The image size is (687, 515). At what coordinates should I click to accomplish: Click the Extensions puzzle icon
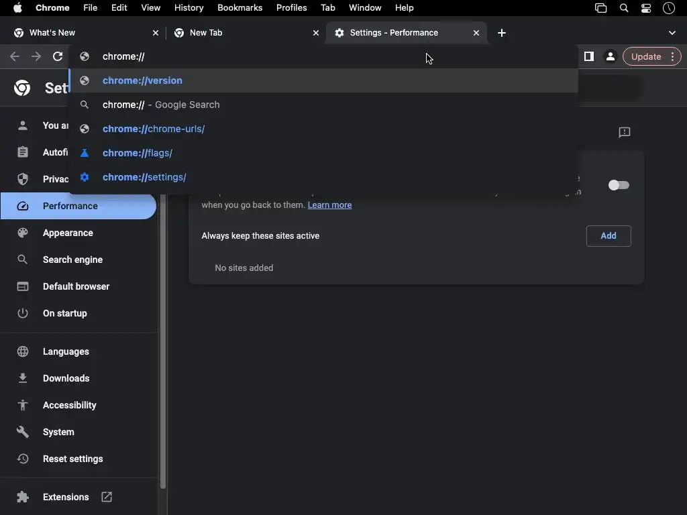pyautogui.click(x=23, y=497)
